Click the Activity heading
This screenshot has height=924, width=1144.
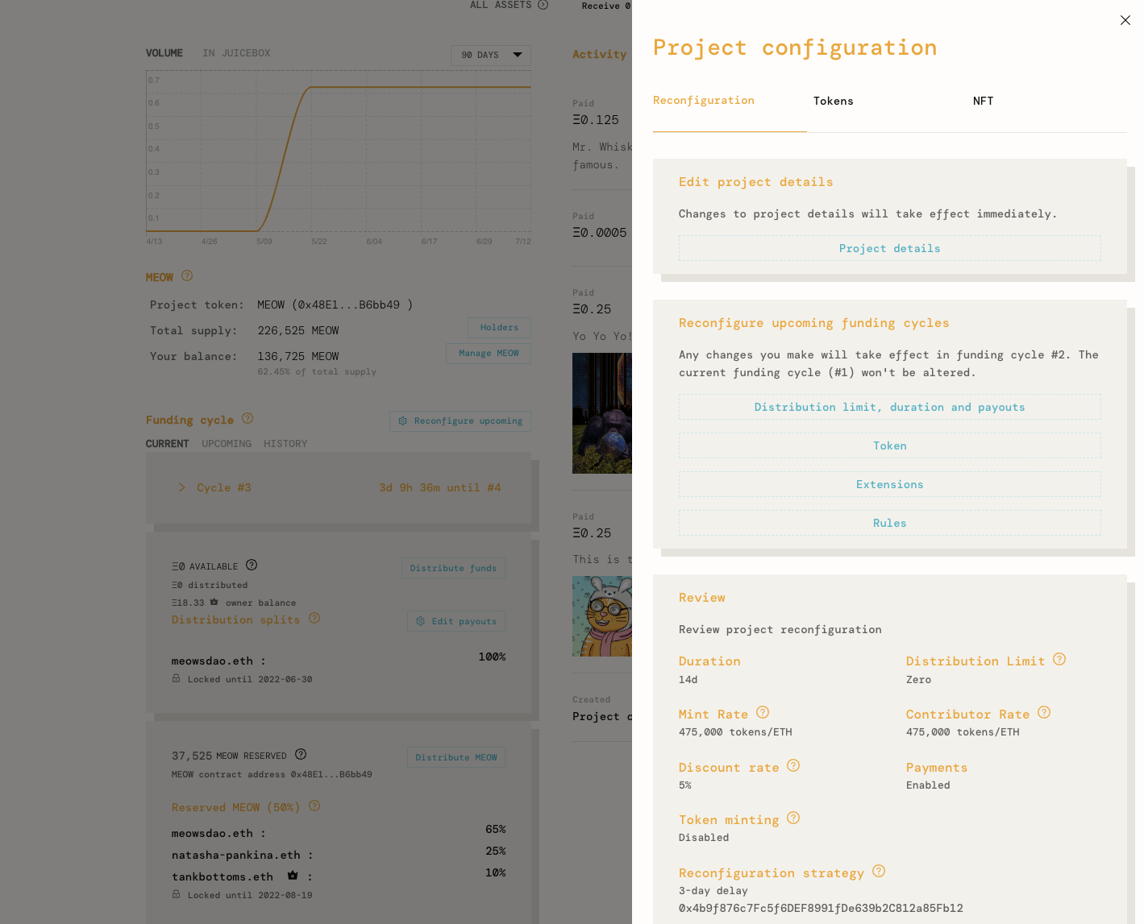point(599,54)
